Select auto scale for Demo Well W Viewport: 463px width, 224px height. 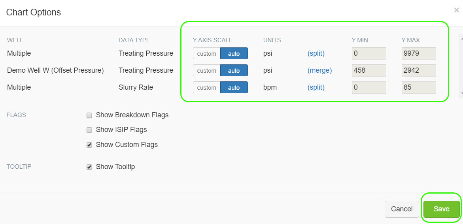coord(234,71)
